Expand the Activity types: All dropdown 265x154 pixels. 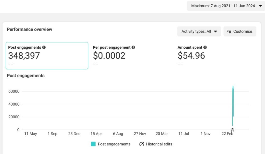pyautogui.click(x=199, y=31)
